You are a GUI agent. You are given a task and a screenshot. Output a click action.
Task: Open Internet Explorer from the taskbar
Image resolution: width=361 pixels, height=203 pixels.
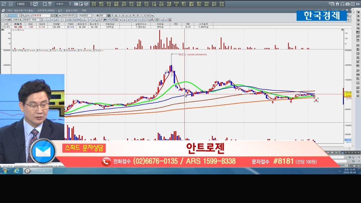pos(17,171)
